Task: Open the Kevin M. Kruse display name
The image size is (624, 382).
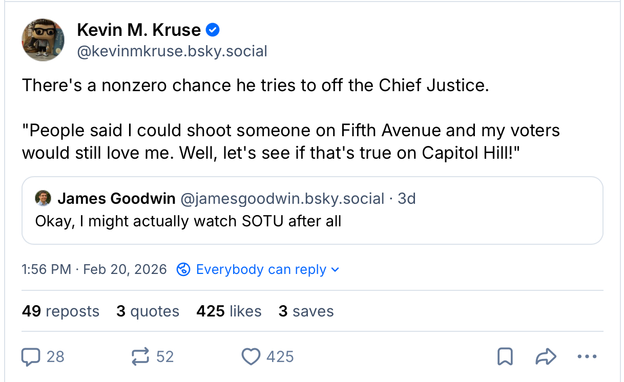Action: point(139,30)
